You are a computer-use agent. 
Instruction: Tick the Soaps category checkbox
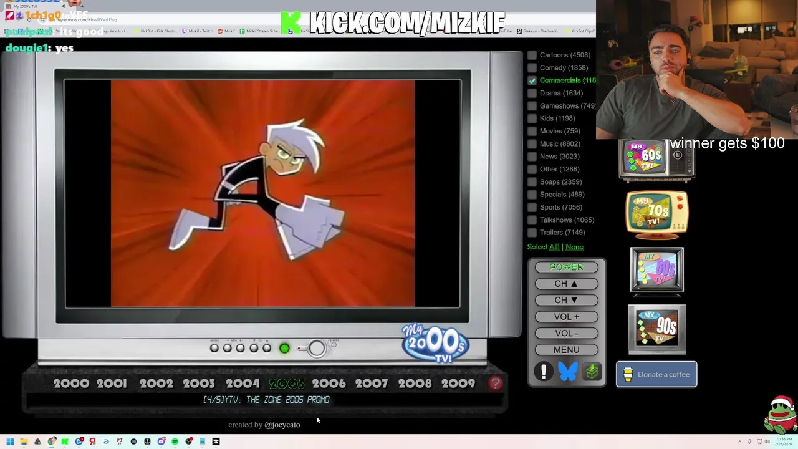(532, 181)
